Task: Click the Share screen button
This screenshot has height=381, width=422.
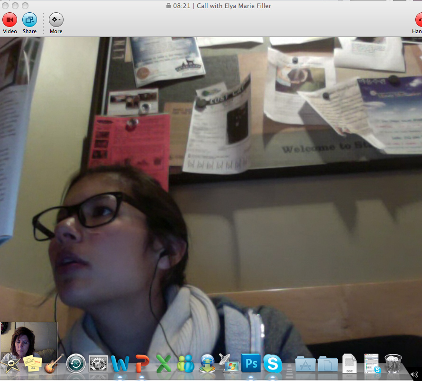Action: click(x=29, y=20)
